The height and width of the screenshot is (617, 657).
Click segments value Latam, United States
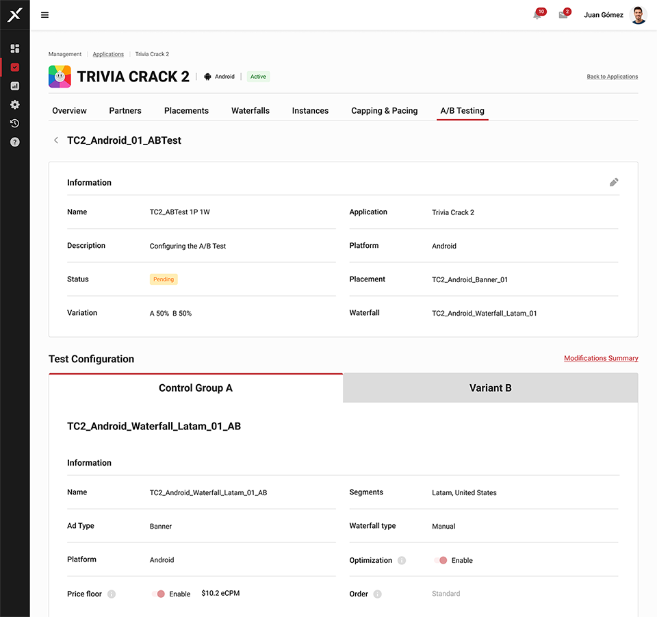click(464, 492)
